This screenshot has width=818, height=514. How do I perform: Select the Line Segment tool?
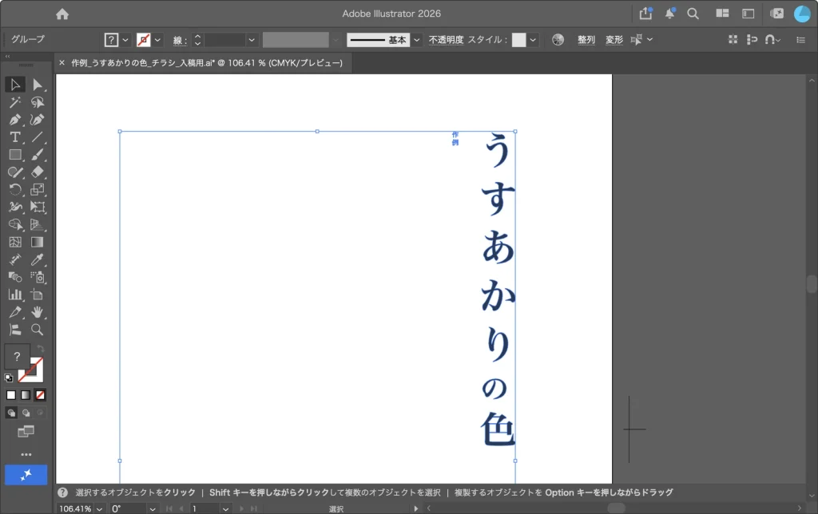[x=37, y=137]
